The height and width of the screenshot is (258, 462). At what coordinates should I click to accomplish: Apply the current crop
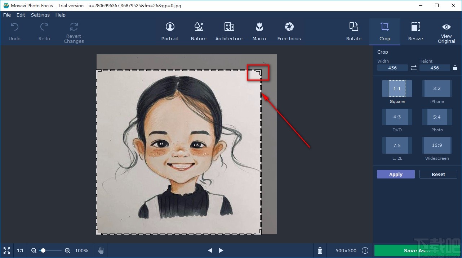point(395,174)
